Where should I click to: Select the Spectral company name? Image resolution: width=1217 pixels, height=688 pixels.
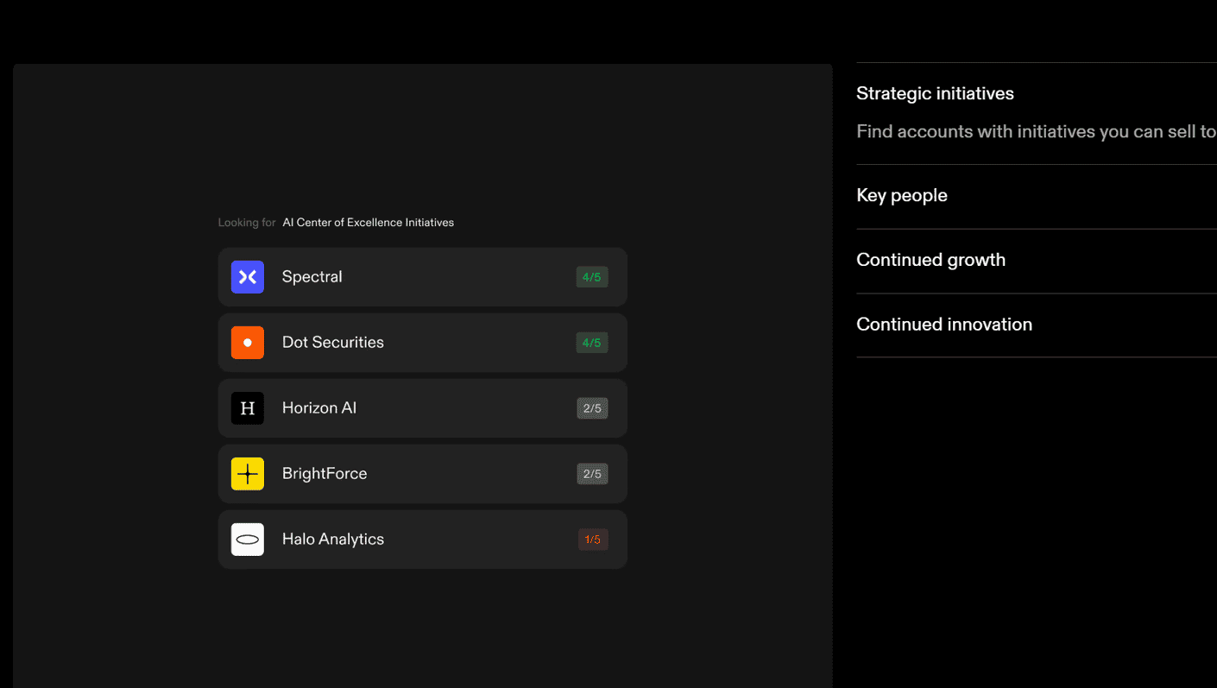point(312,277)
